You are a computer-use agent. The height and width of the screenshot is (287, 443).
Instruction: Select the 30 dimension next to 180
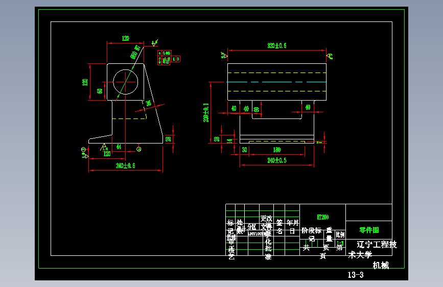pos(244,150)
